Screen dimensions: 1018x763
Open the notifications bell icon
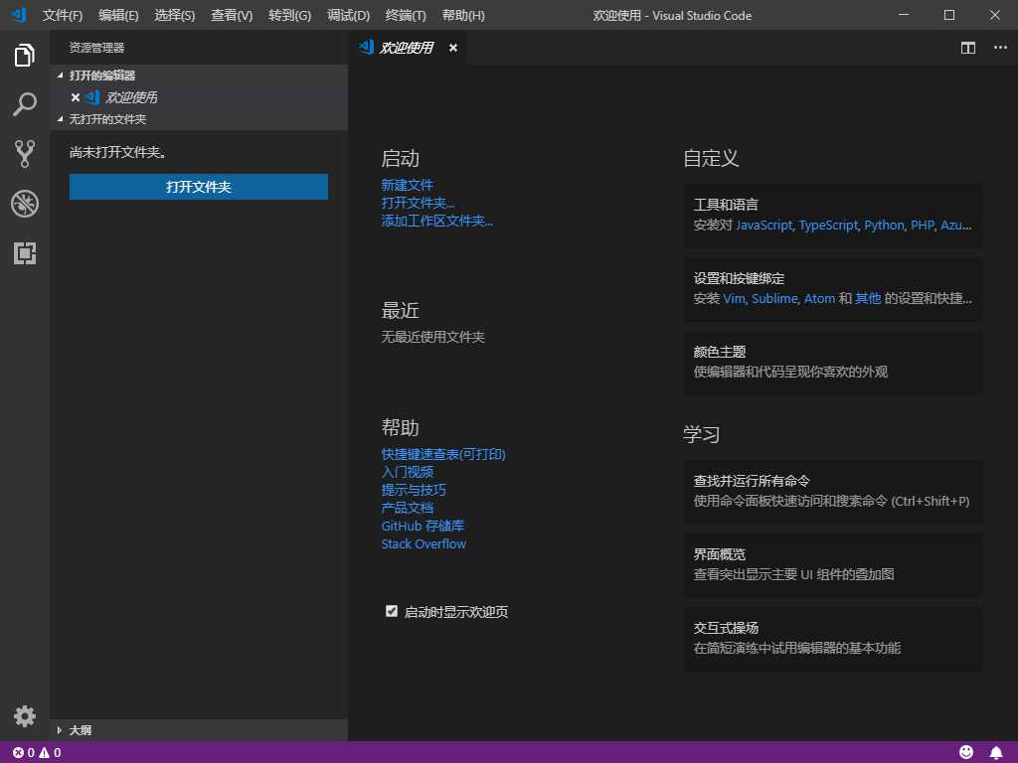[x=996, y=752]
